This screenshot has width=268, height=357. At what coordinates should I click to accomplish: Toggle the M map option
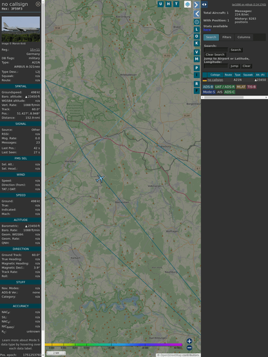pos(196,59)
